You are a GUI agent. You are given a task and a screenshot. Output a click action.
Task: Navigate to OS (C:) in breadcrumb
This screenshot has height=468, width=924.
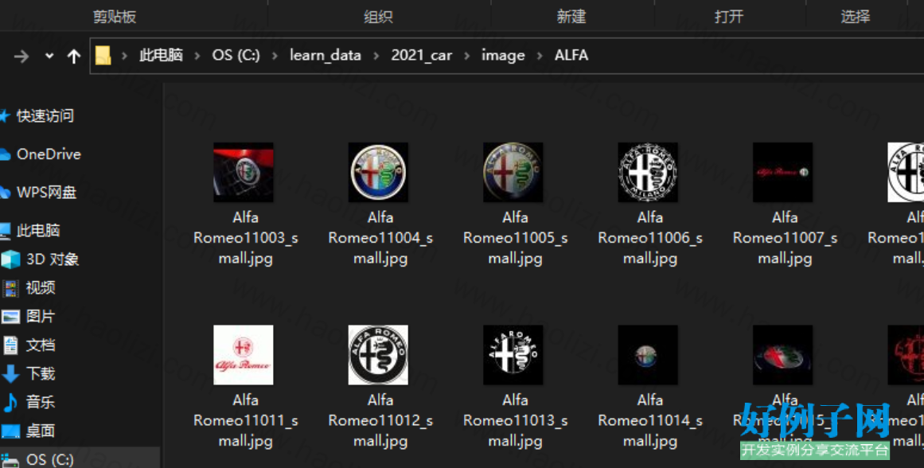[x=236, y=56]
